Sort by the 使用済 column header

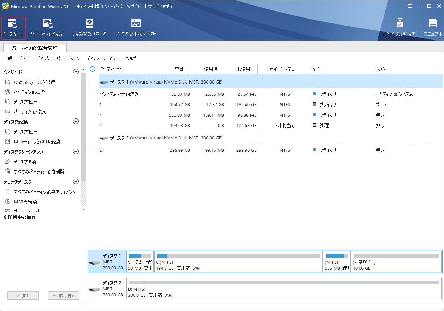pos(208,69)
